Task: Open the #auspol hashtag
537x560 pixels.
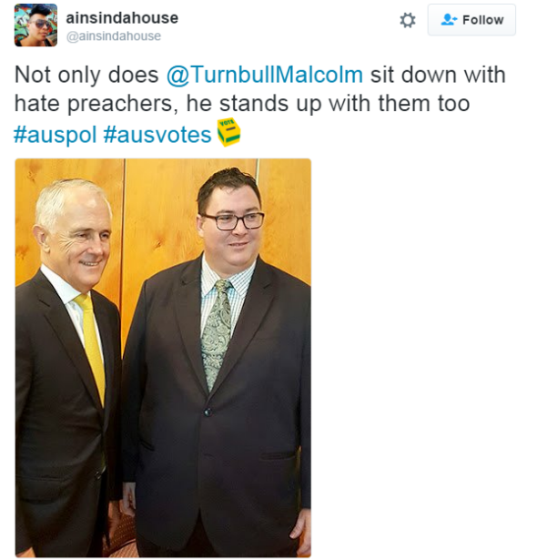Action: pyautogui.click(x=56, y=135)
